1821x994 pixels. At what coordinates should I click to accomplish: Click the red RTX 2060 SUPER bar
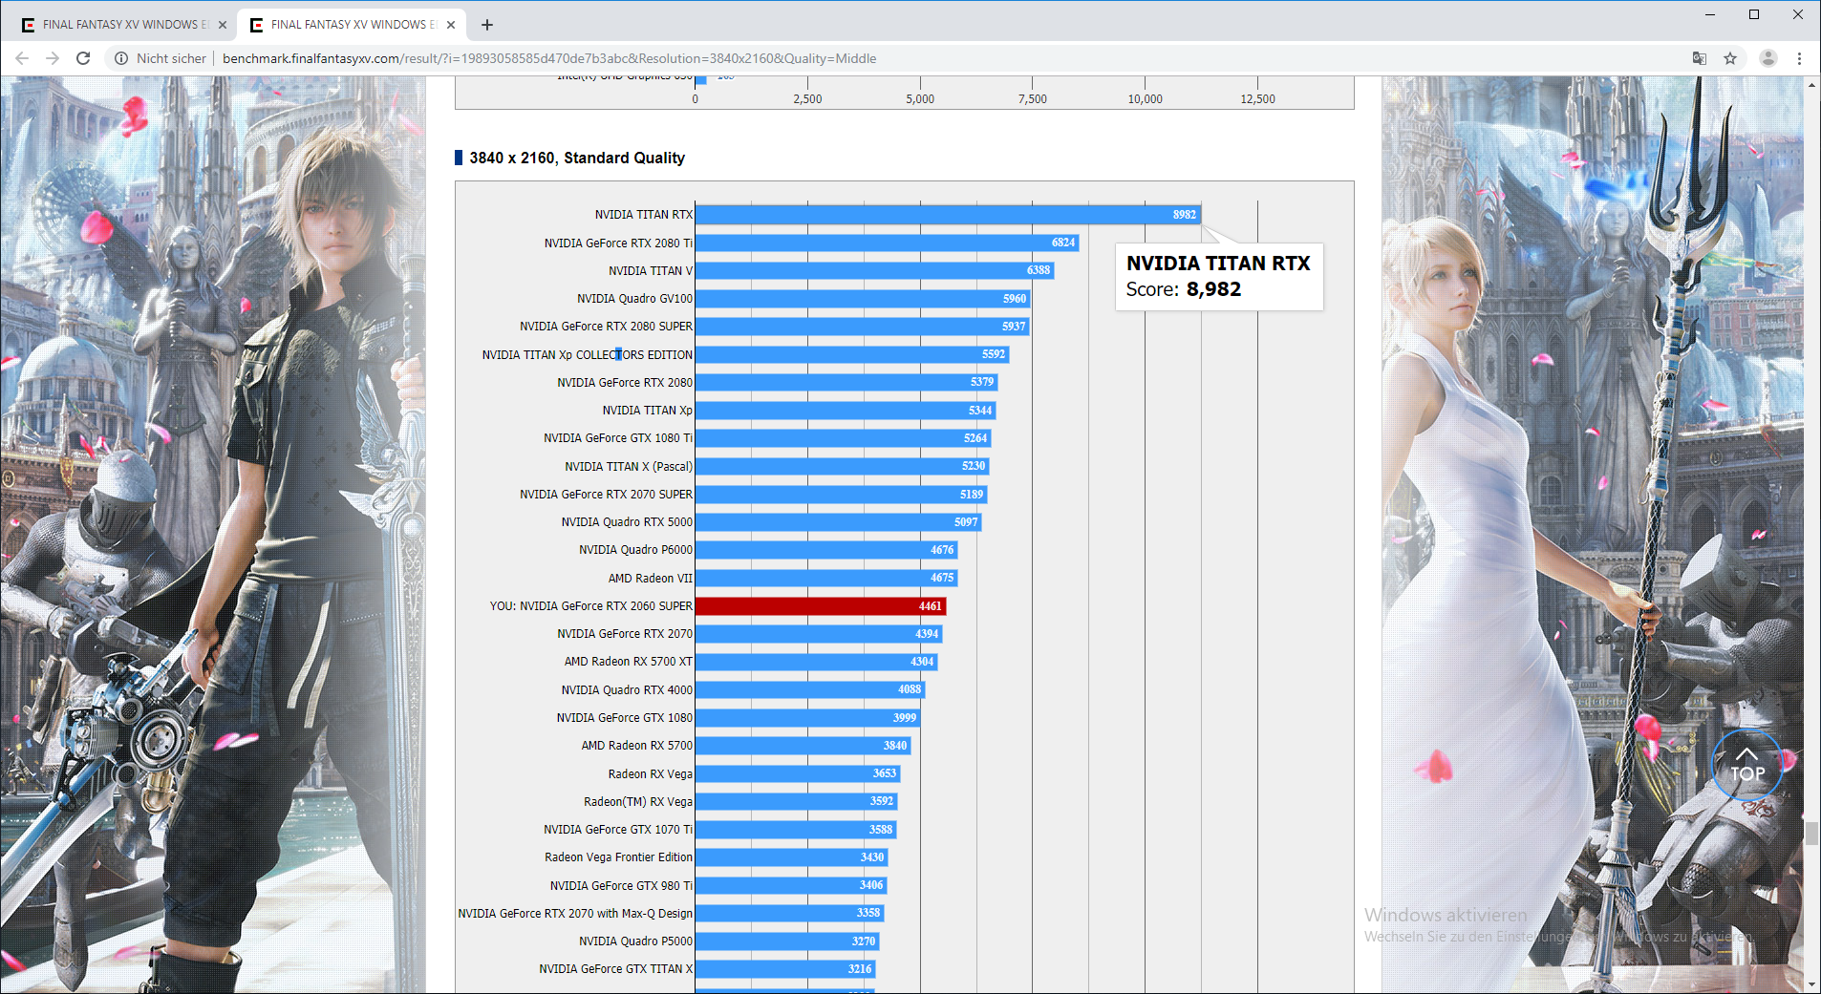pos(821,606)
